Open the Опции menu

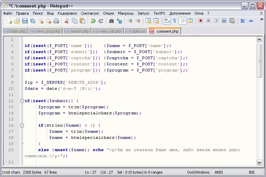108,13
